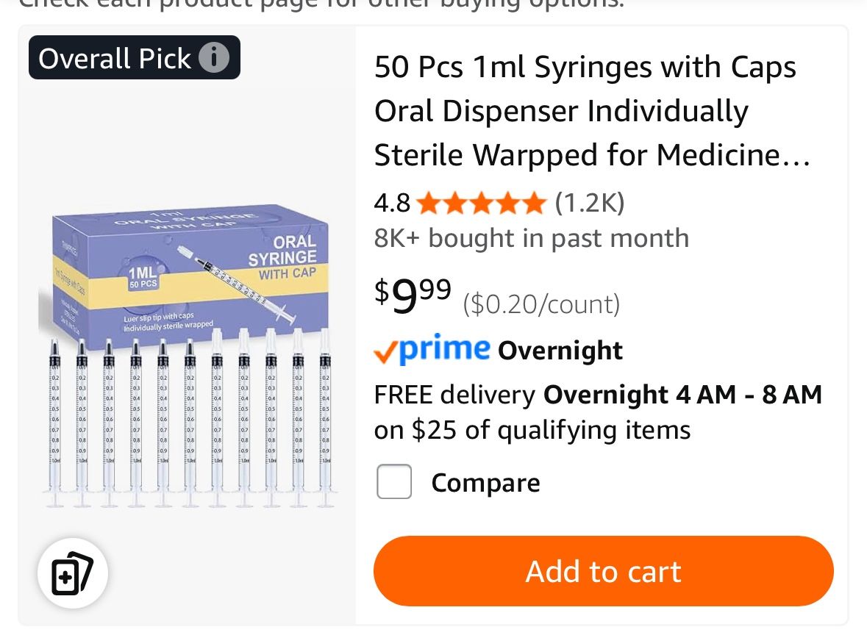
Task: Click the Overall Pick badge label
Action: tap(118, 57)
